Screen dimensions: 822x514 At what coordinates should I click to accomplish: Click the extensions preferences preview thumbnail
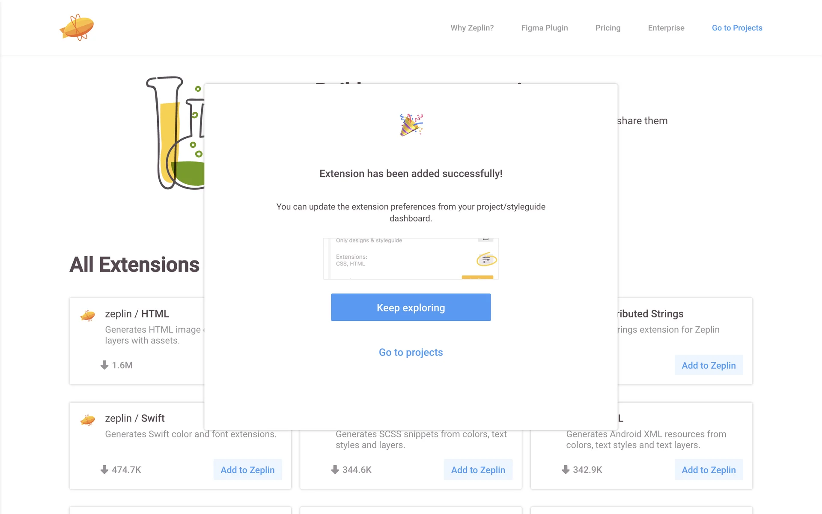(411, 259)
